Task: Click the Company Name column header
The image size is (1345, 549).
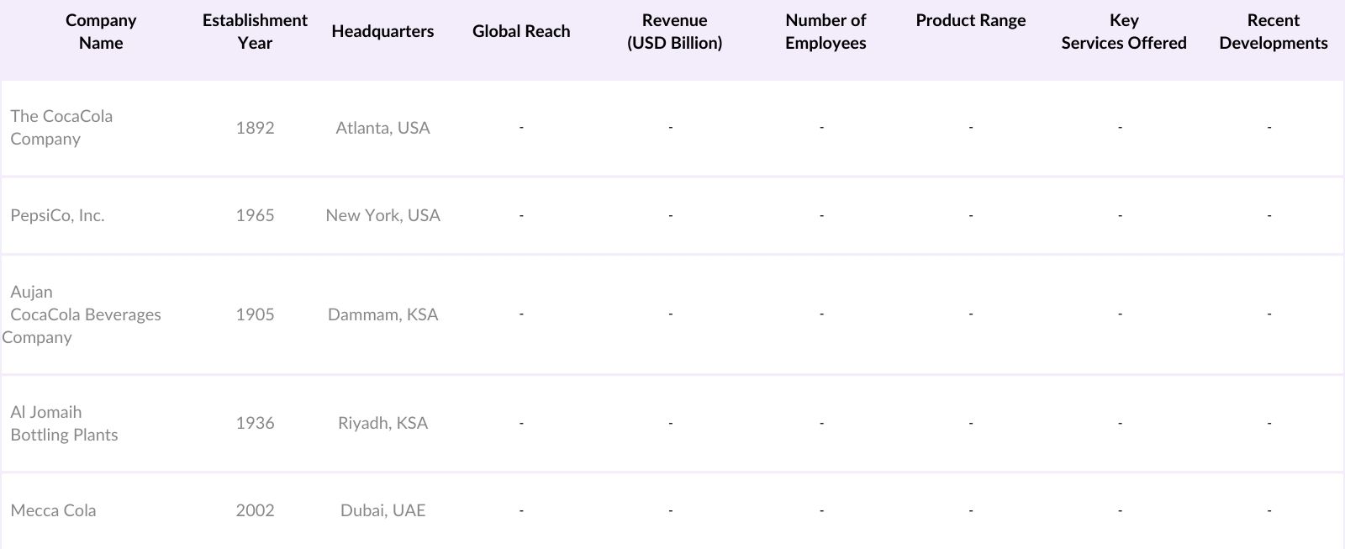Action: [101, 31]
